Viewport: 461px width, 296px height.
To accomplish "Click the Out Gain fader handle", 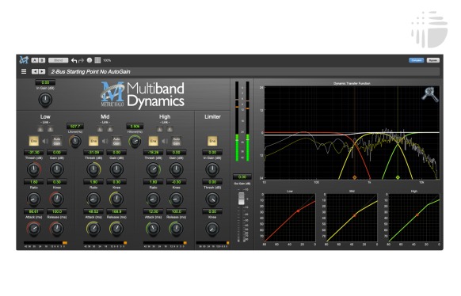I will point(241,199).
